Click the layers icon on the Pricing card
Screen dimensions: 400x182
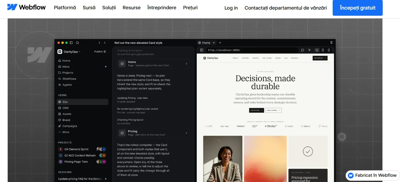coord(122,133)
